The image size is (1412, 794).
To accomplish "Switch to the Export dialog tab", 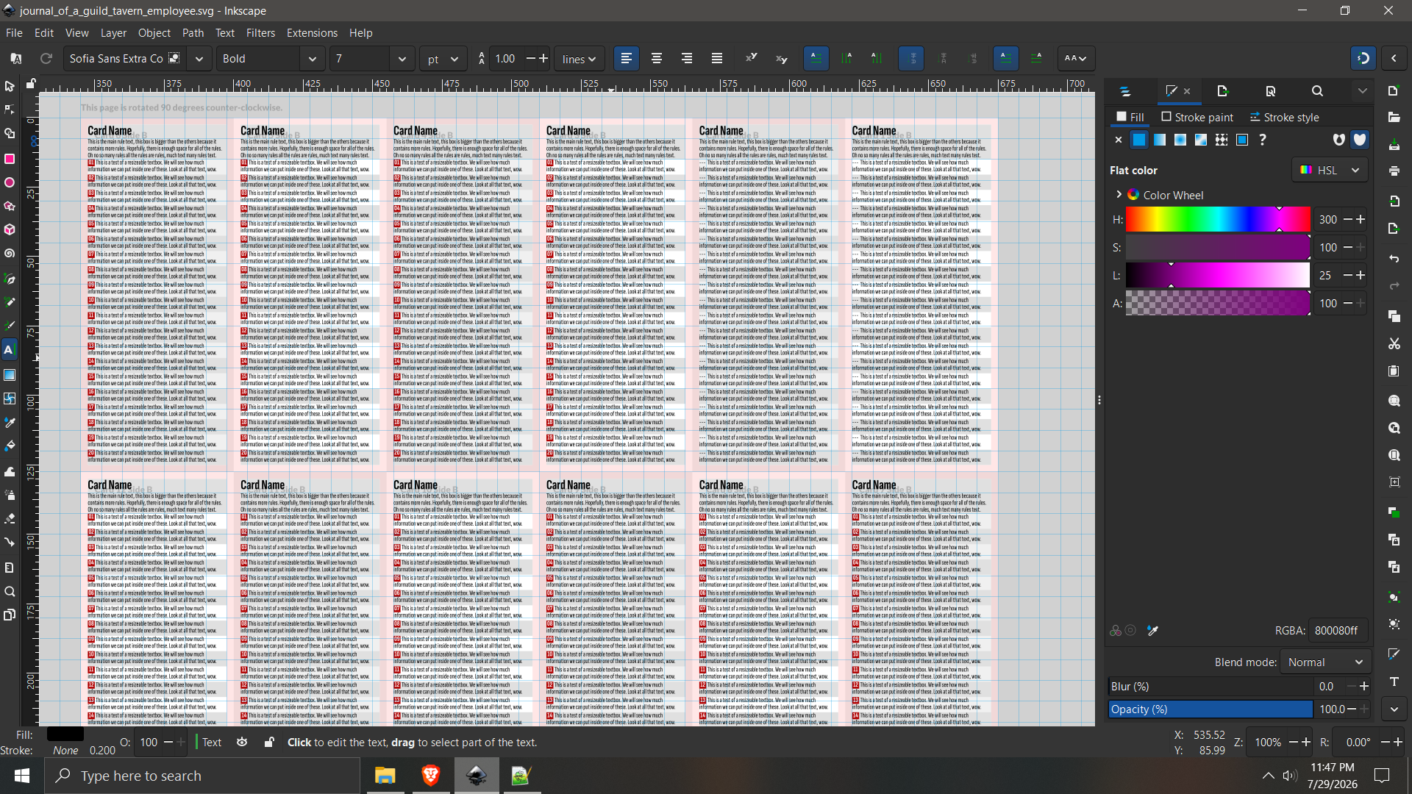I will (1222, 91).
